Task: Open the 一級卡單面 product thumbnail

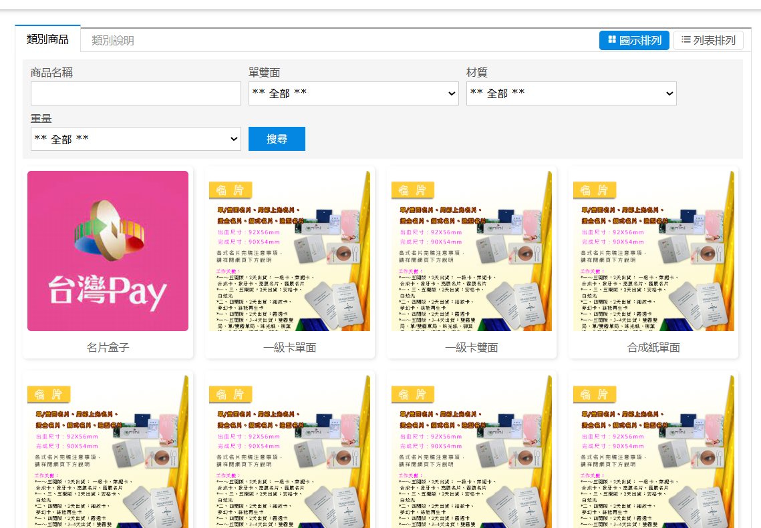Action: click(x=289, y=251)
